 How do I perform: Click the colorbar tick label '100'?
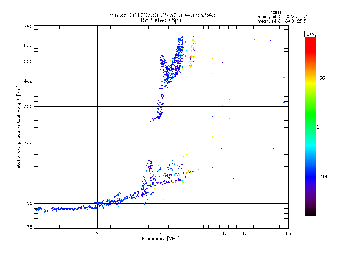[x=321, y=78]
